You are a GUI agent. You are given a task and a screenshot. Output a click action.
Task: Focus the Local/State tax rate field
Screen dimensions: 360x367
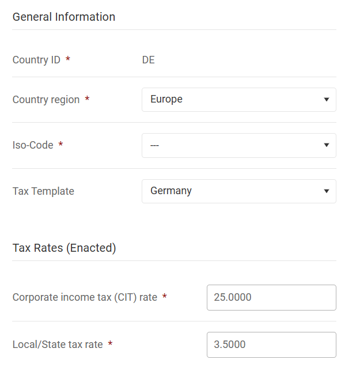tap(271, 345)
